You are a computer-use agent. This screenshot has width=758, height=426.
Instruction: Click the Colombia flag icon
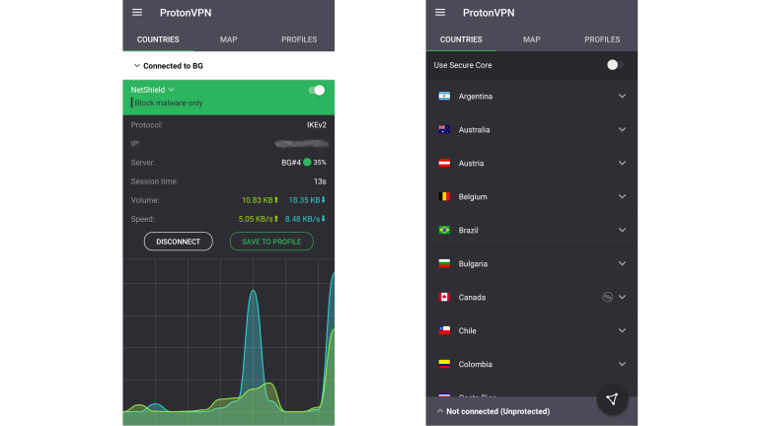tap(444, 364)
